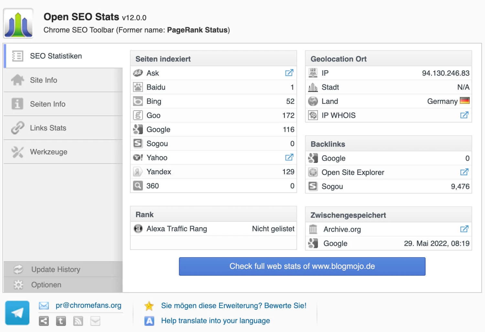Switch to the Site Info tab
The image size is (485, 332).
pos(43,80)
